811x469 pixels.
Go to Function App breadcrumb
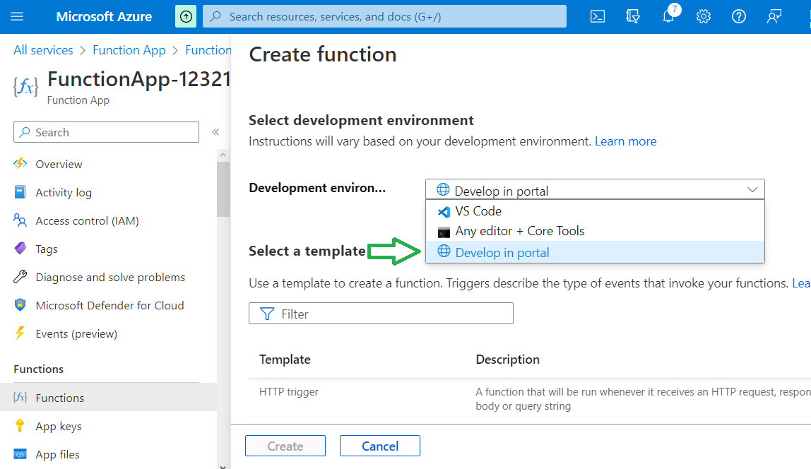(129, 50)
